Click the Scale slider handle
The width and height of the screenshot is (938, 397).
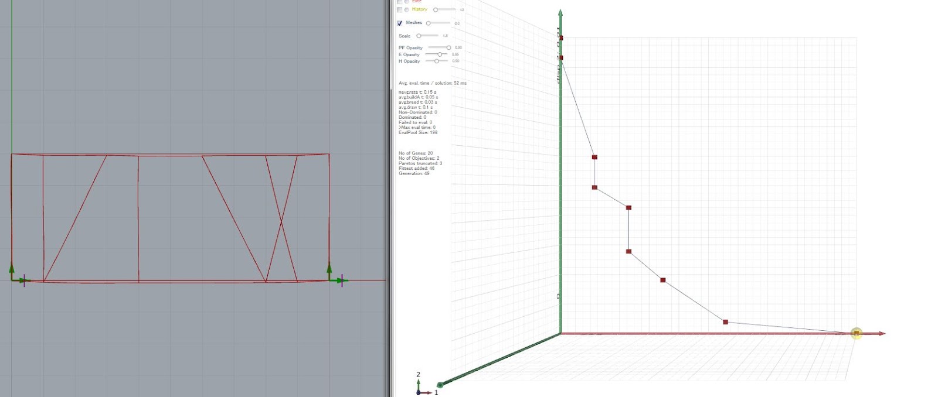[x=419, y=36]
